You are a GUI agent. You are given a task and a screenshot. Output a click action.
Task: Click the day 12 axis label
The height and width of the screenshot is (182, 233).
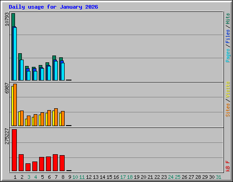tap(89, 177)
